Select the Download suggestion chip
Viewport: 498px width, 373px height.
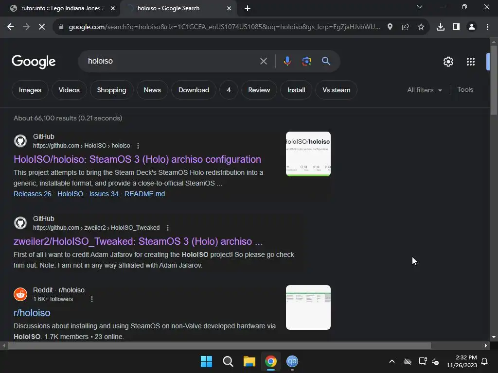pos(194,90)
